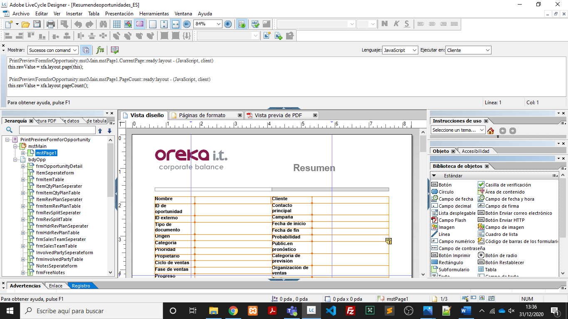Select Campo de fecha object in library
The width and height of the screenshot is (568, 319).
tap(452, 199)
